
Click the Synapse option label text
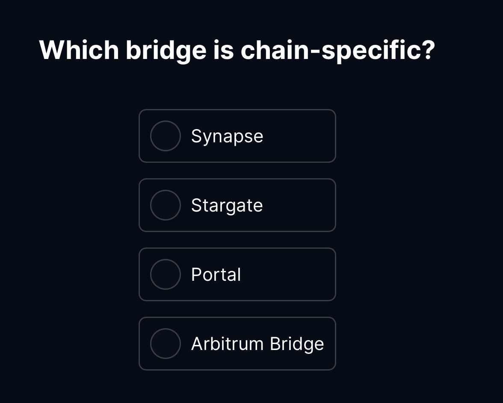pos(227,136)
